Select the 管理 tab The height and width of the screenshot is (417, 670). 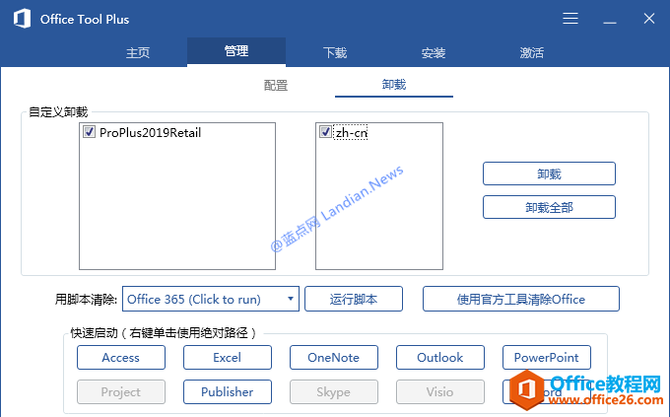[x=236, y=51]
